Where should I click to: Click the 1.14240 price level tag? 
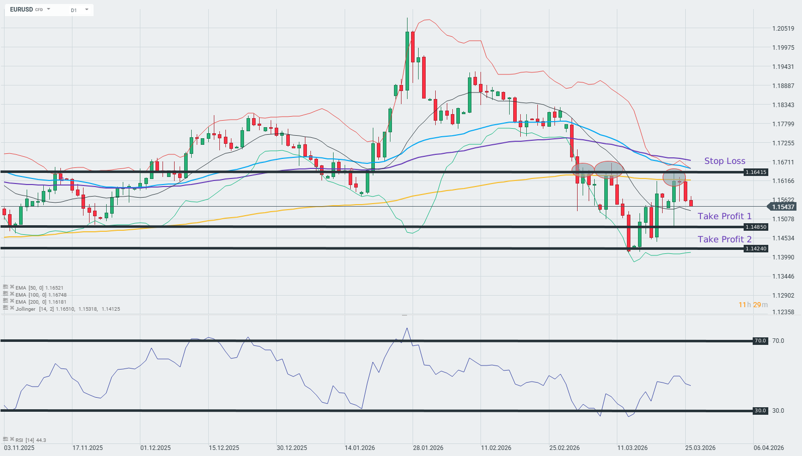(756, 249)
